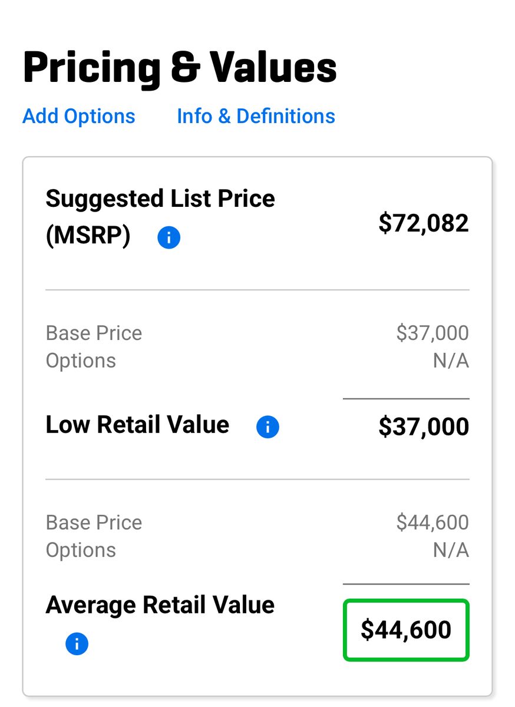Viewport: 515px width, 707px height.
Task: Open the Low Retail Value info icon
Action: 268,427
